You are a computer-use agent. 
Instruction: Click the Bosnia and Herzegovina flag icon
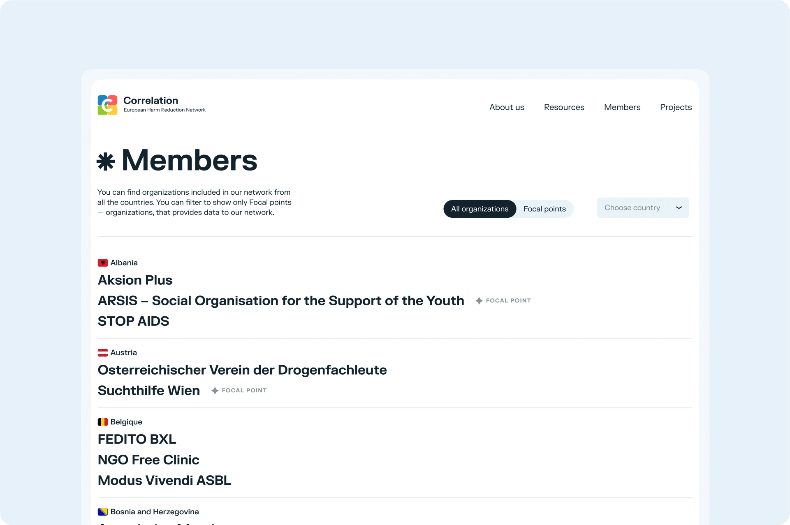coord(102,512)
